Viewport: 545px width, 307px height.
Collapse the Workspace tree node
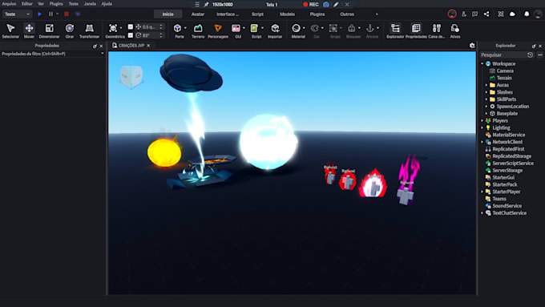coord(482,63)
